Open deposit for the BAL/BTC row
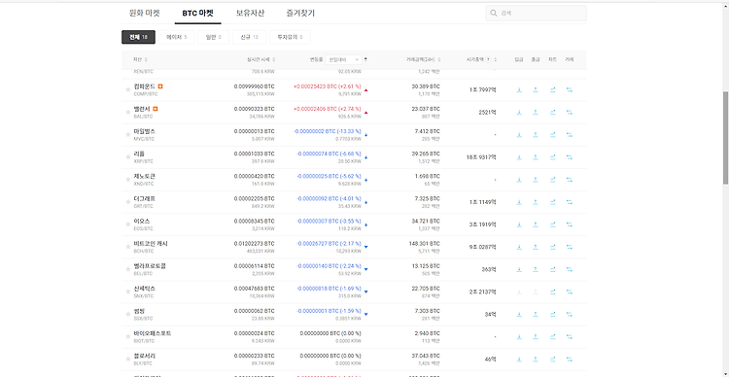729x377 pixels. [519, 112]
